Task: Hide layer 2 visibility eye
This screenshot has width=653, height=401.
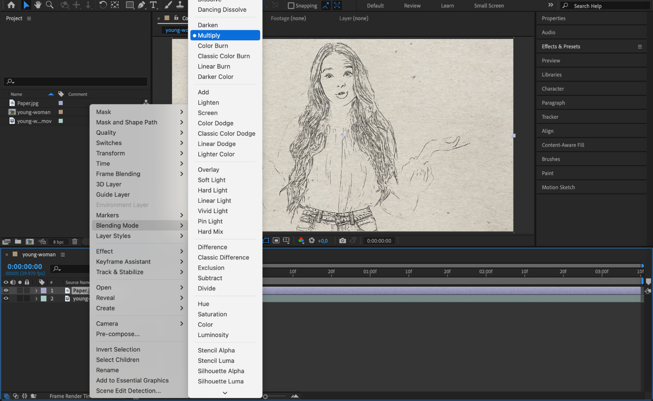Action: coord(6,298)
